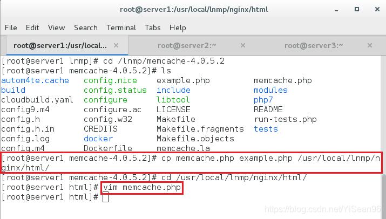386x219 pixels.
Task: Click the config.h.in file name
Action: coord(28,129)
